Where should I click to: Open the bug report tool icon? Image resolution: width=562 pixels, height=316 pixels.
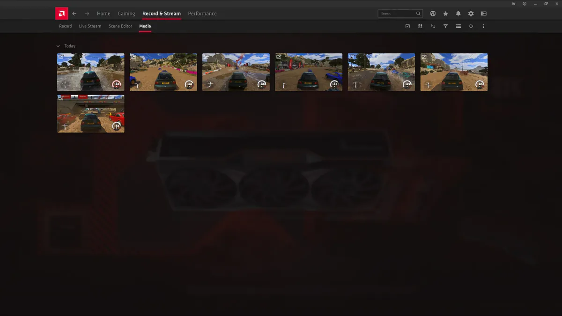(514, 4)
